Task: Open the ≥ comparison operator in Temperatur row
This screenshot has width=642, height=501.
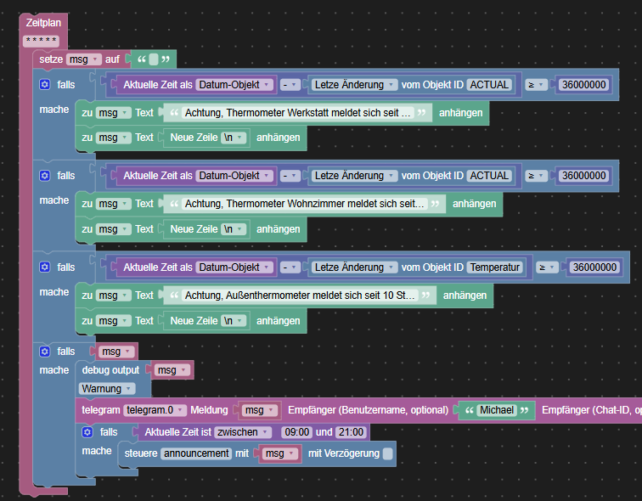Action: click(547, 267)
